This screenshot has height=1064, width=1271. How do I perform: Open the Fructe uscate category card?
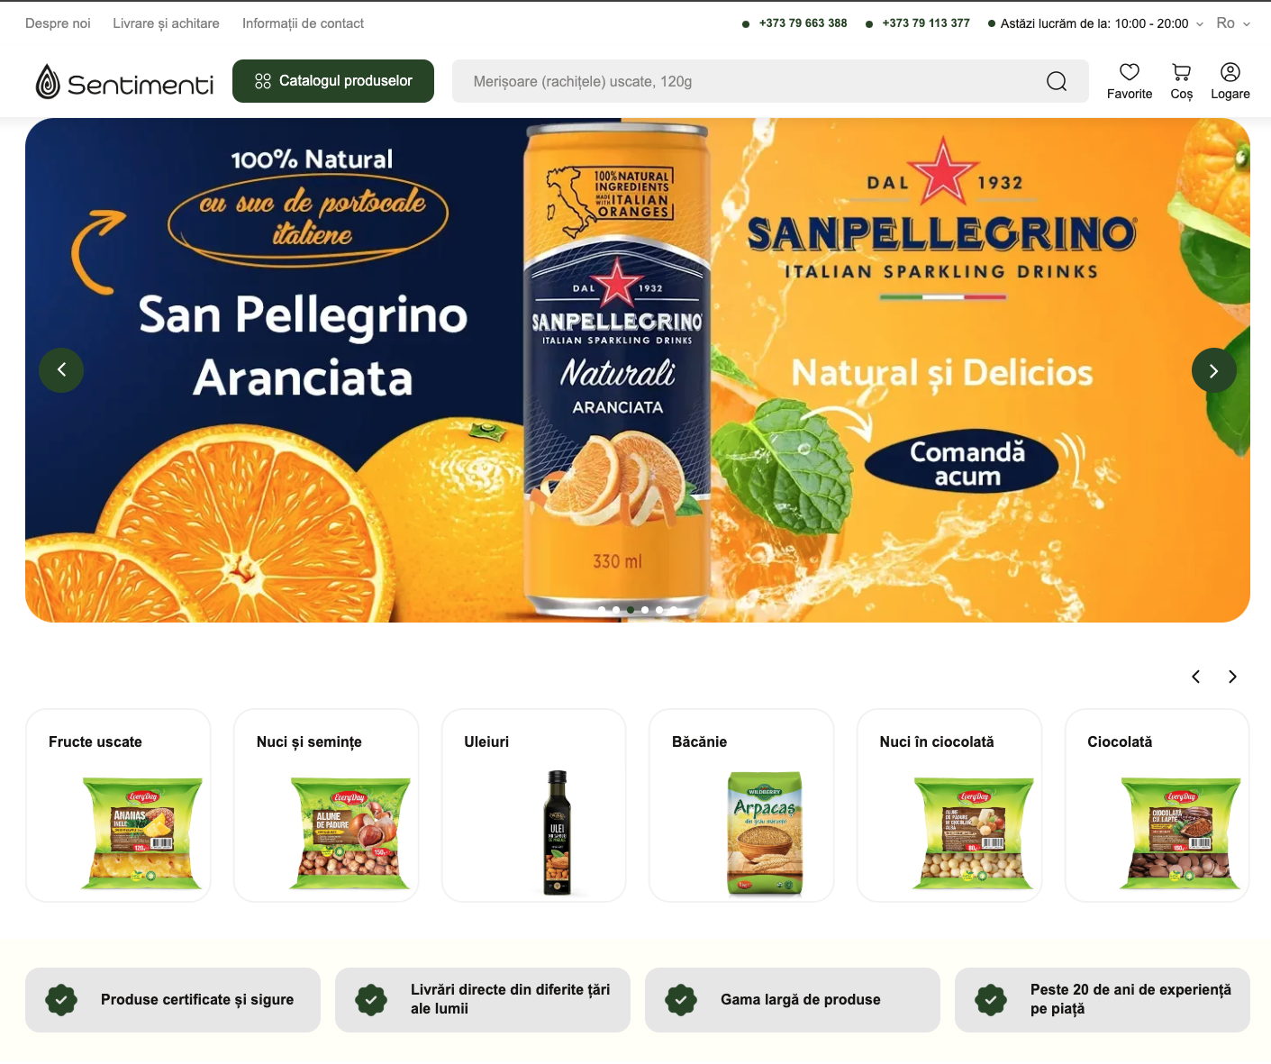[x=118, y=805]
